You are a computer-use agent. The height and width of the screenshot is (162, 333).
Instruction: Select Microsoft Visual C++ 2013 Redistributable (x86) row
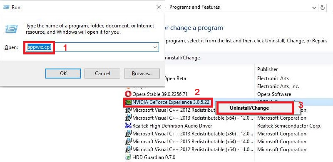193,134
